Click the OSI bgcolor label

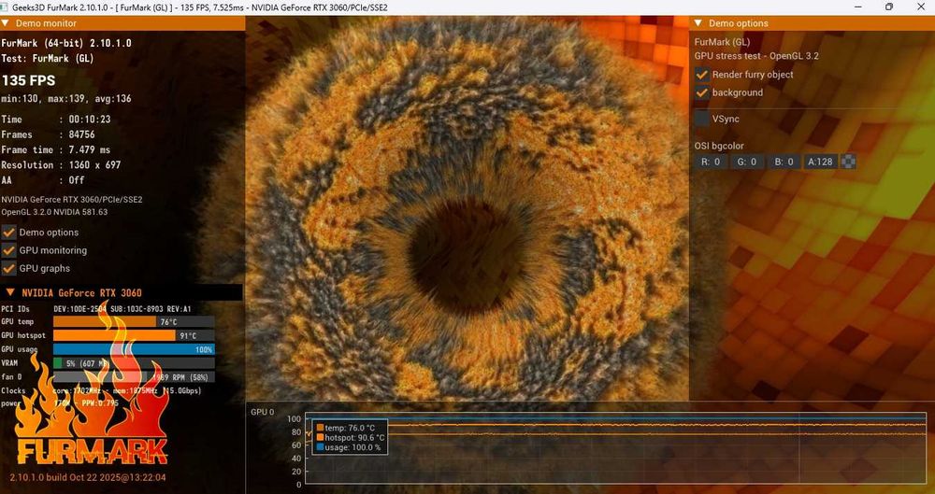pos(719,146)
